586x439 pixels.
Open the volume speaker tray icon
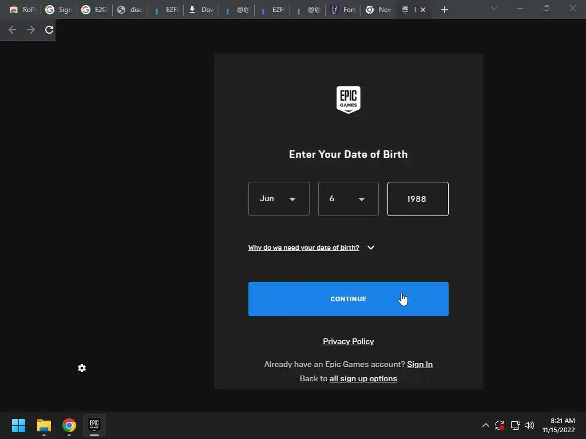[529, 425]
